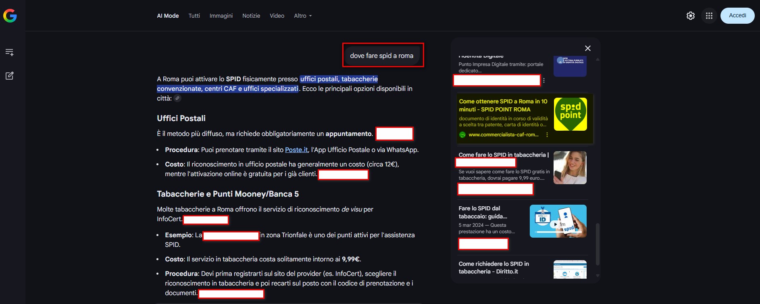Viewport: 760px width, 304px height.
Task: Click the spid point yellow logo thumbnail
Action: click(x=570, y=114)
